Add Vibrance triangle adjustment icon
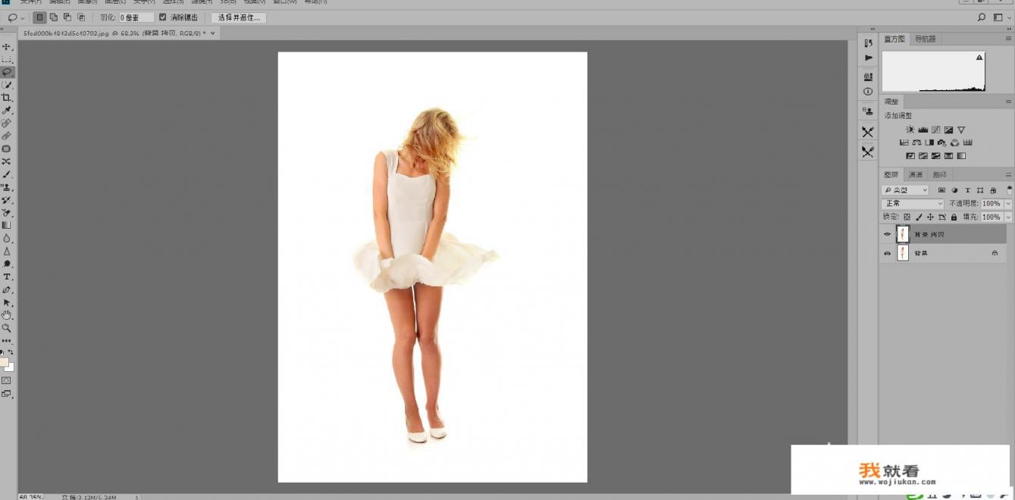The height and width of the screenshot is (500, 1015). (x=961, y=130)
